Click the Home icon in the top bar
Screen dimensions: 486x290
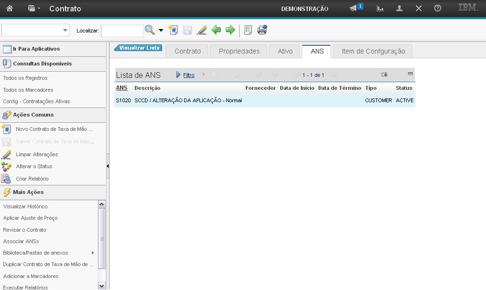pos(10,9)
